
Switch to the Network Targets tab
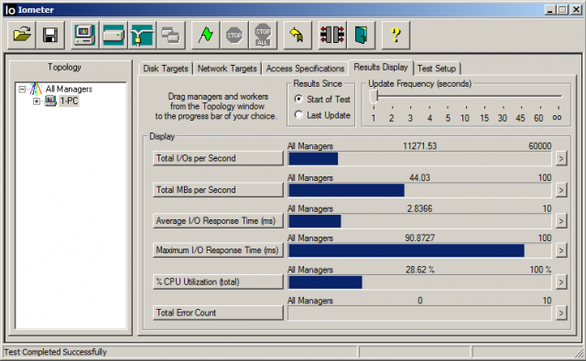227,69
